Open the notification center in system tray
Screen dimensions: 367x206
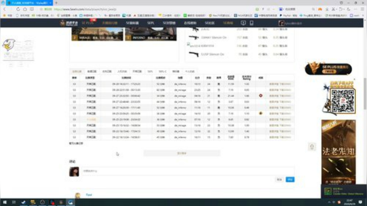coord(360,202)
